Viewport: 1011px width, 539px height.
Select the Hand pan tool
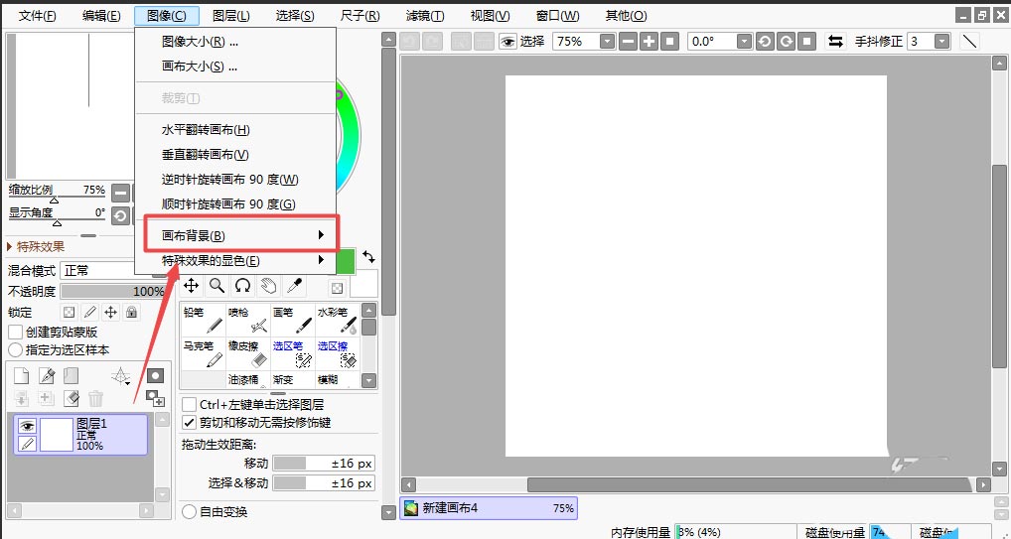point(268,286)
